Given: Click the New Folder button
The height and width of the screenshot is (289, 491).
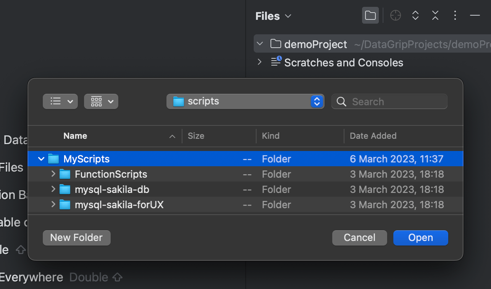Looking at the screenshot, I should pos(76,238).
